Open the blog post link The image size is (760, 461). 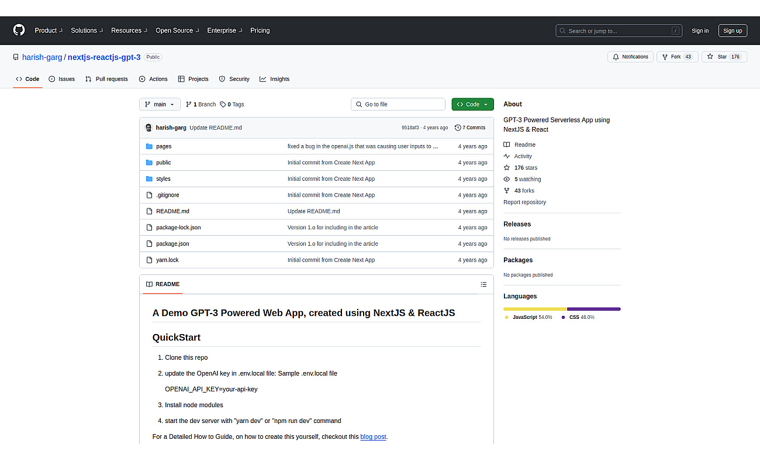pyautogui.click(x=373, y=436)
